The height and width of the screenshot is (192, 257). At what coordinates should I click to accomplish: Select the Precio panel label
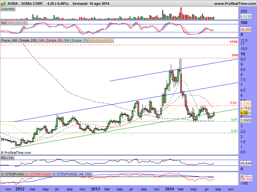pyautogui.click(x=6, y=40)
